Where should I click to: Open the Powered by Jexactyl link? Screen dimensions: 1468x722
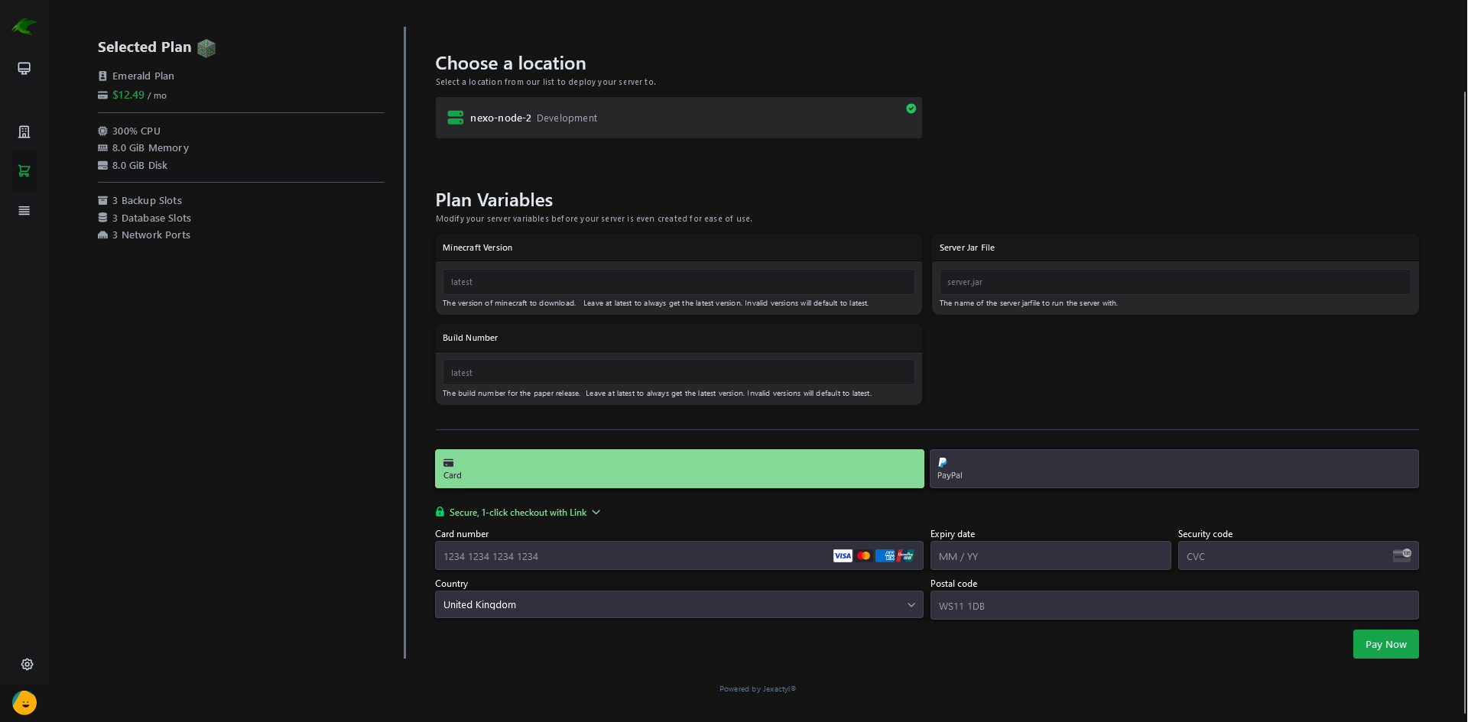(x=758, y=689)
